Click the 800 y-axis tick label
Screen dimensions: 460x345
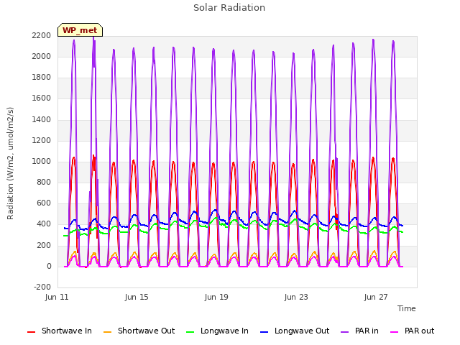(x=44, y=182)
